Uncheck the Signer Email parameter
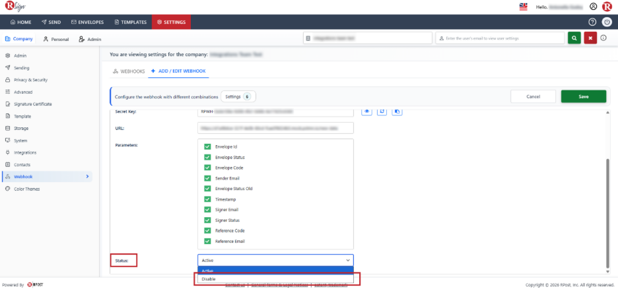Viewport: 618px width, 289px height. [207, 210]
